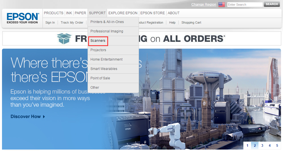
Task: Click the Change Region link
Action: click(204, 5)
